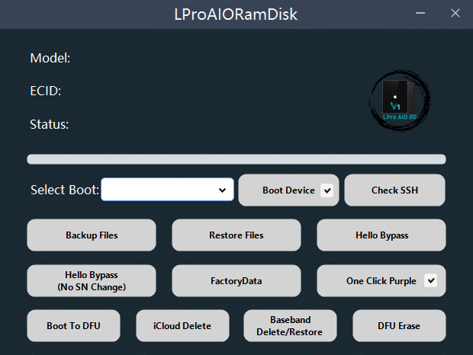Open the Select Boot dropdown

(x=168, y=190)
